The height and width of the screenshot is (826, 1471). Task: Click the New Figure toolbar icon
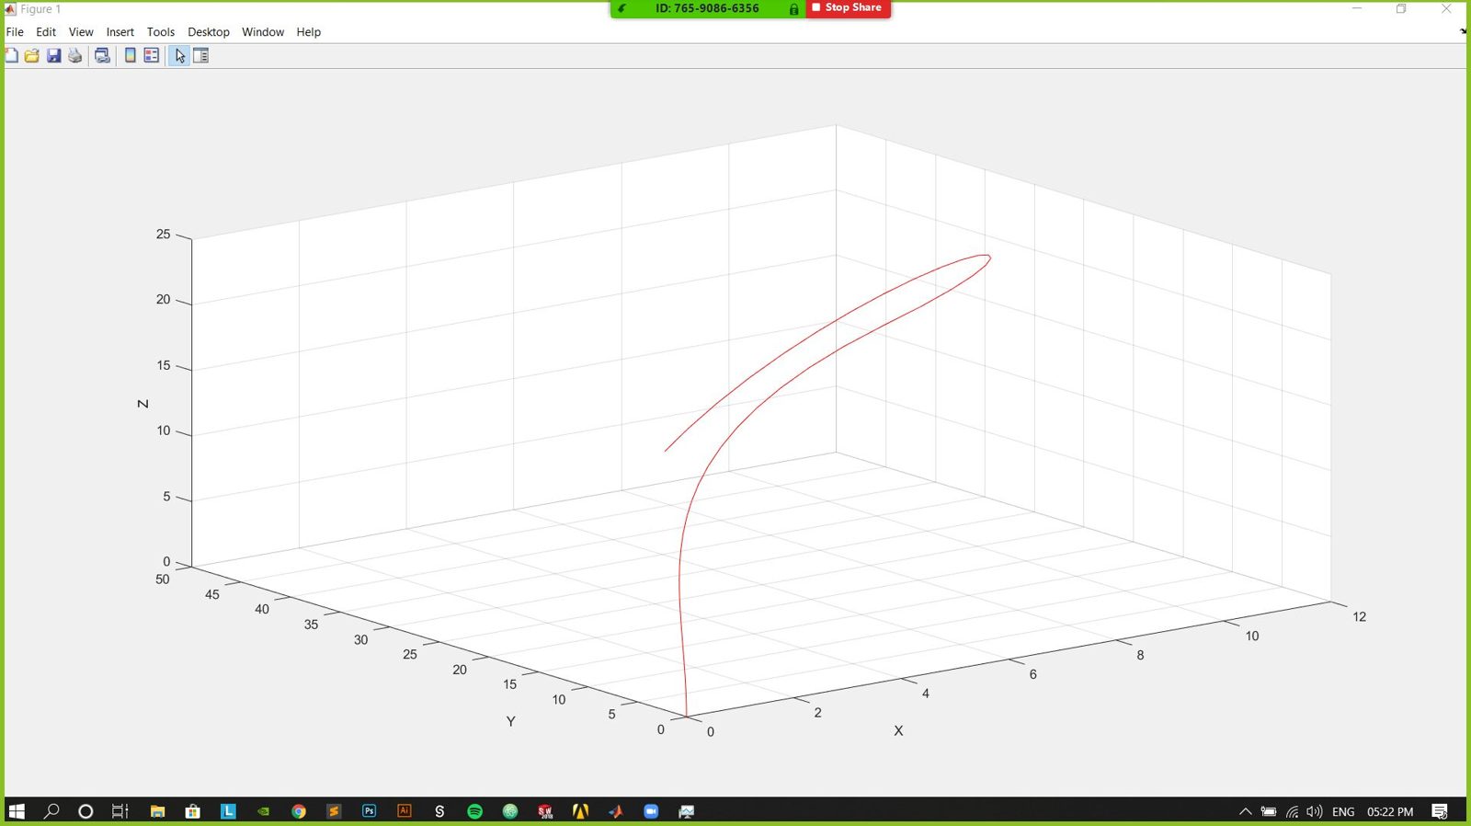11,56
